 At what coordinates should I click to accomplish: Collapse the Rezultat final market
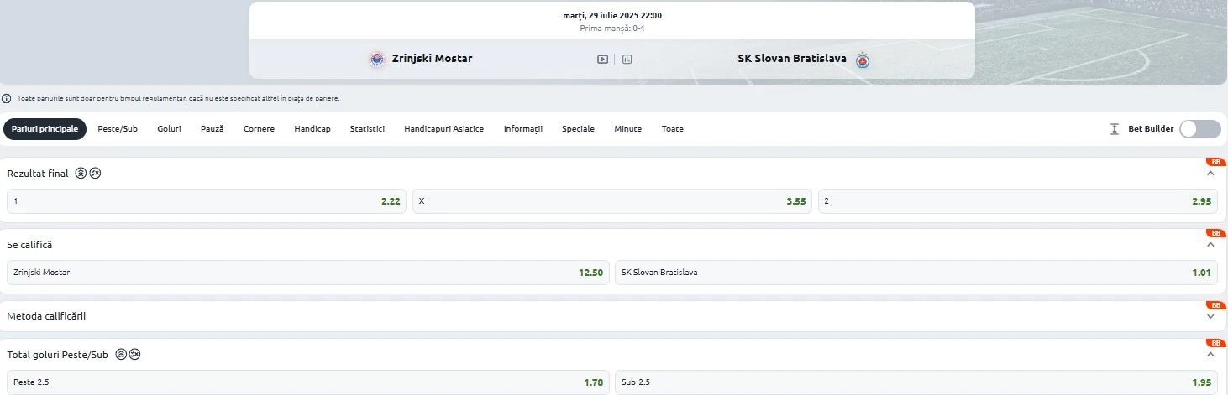point(1210,174)
